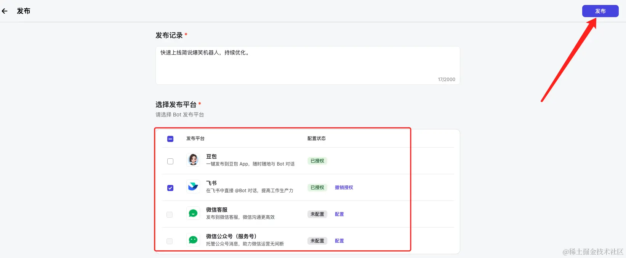Click the 微信公众号 WeChat icon
The width and height of the screenshot is (626, 258).
[x=193, y=240]
